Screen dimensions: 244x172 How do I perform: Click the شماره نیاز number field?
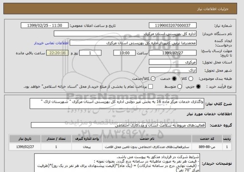coord(172,25)
